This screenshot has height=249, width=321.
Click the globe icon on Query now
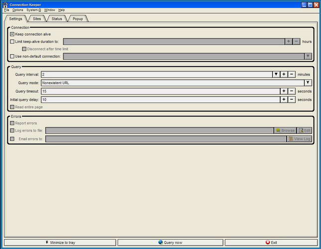160,242
